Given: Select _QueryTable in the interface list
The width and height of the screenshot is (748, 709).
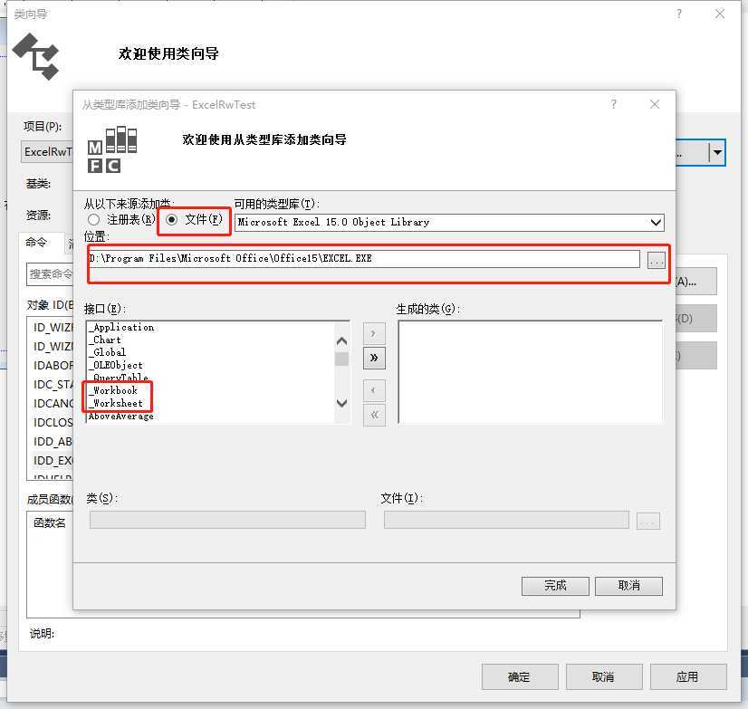Looking at the screenshot, I should [119, 377].
